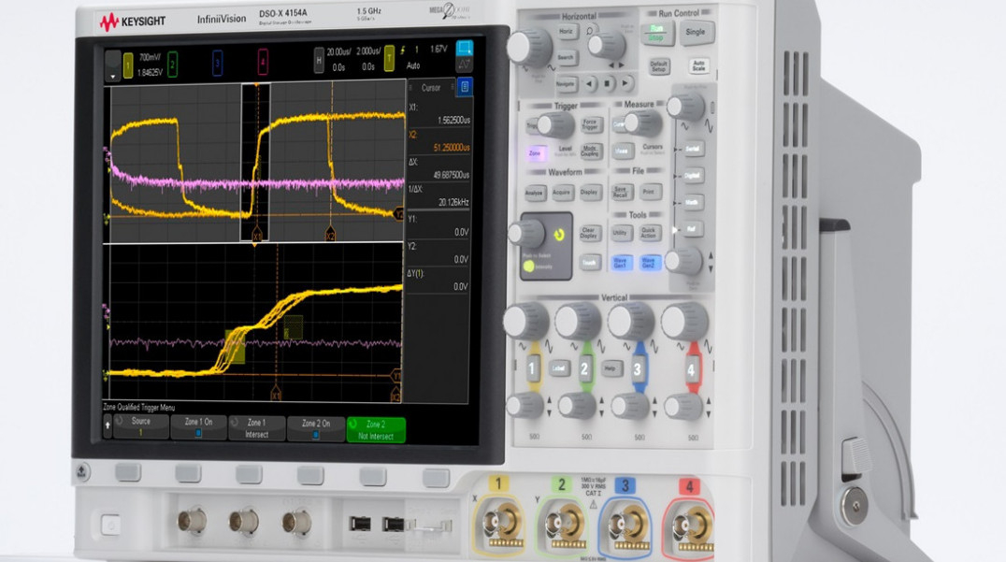Toggle the blue Wave Gen2 button
1006x562 pixels.
click(x=649, y=263)
